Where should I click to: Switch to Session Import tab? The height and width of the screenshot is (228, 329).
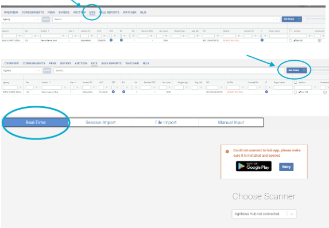click(x=100, y=122)
